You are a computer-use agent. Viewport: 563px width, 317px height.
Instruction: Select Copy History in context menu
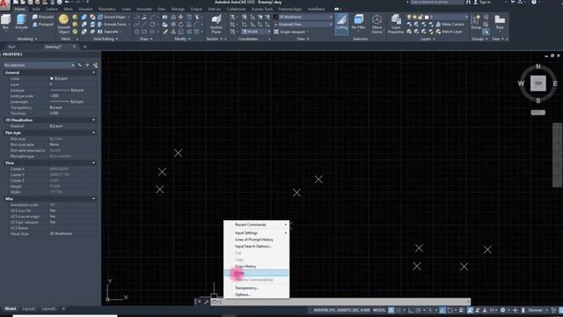coord(256,266)
